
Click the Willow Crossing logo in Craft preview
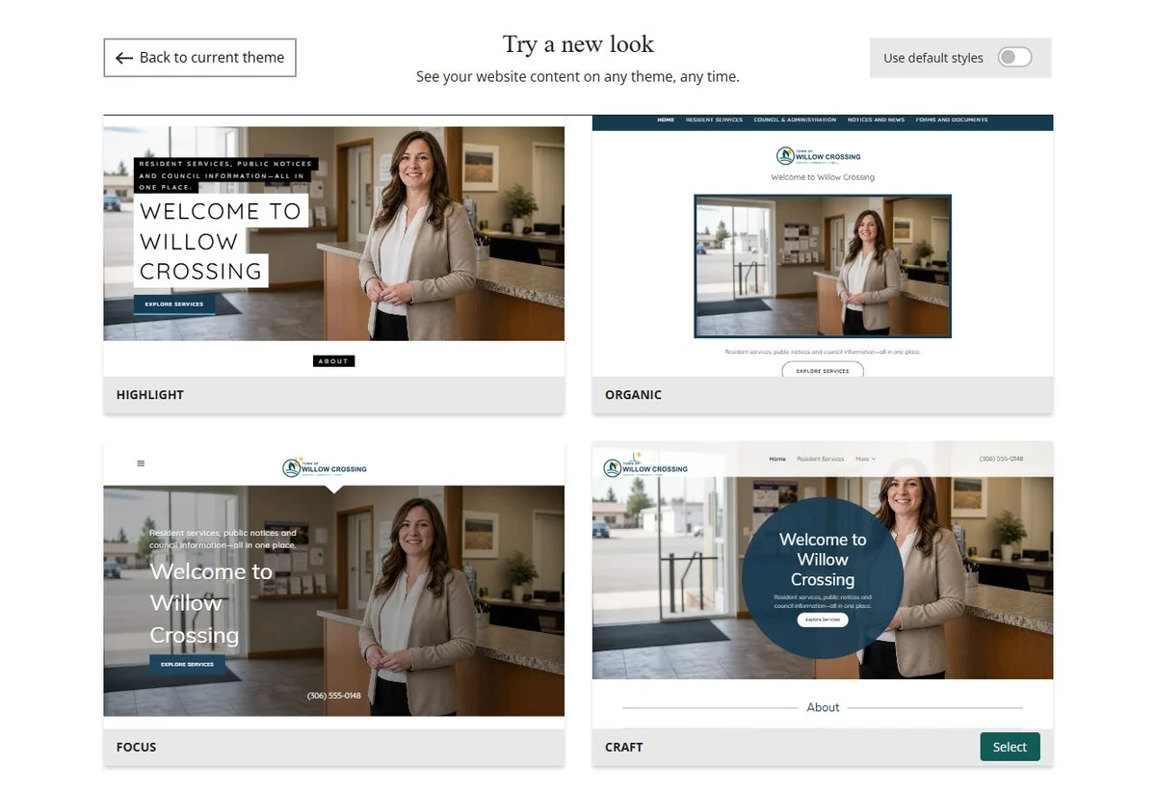(x=645, y=466)
